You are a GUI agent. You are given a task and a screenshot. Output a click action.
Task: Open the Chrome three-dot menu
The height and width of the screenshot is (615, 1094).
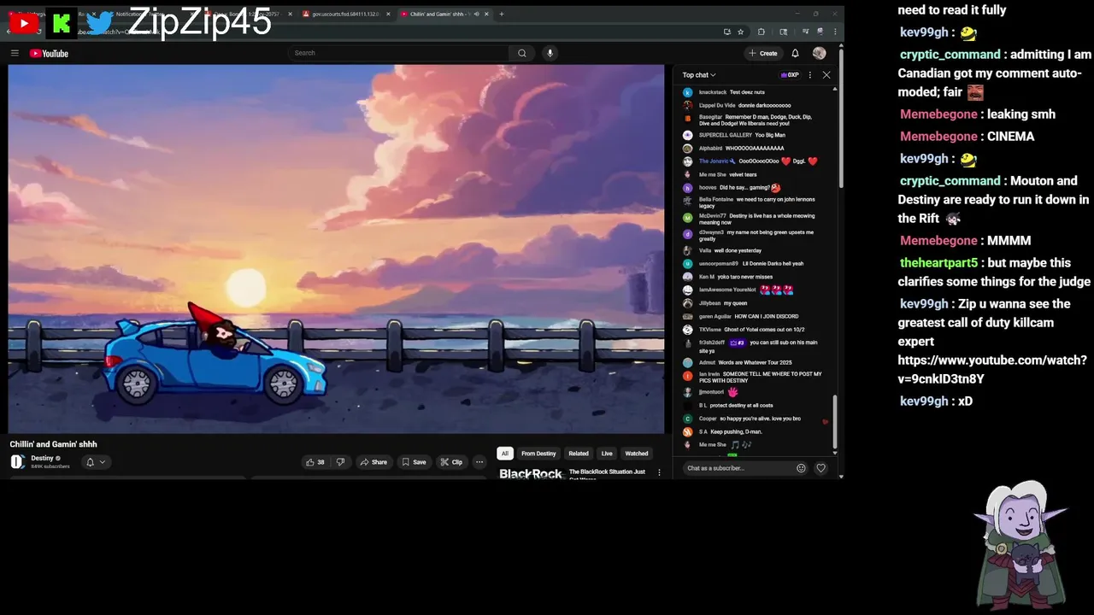pyautogui.click(x=835, y=32)
